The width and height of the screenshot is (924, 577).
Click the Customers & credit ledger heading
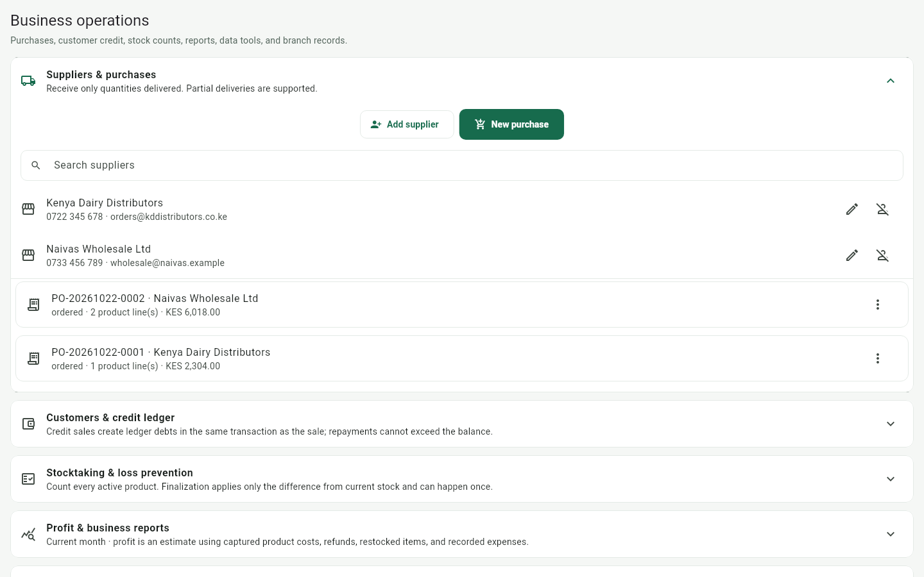pos(110,417)
